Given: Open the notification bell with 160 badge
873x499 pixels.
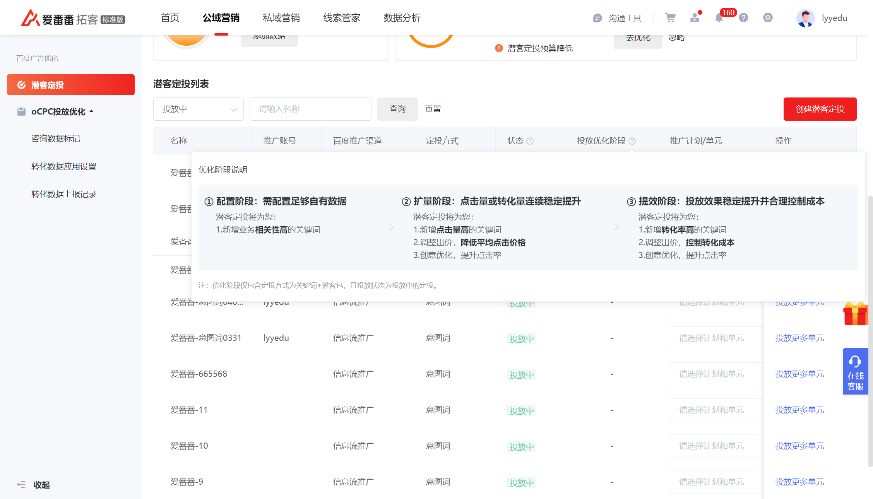Looking at the screenshot, I should click(x=719, y=18).
